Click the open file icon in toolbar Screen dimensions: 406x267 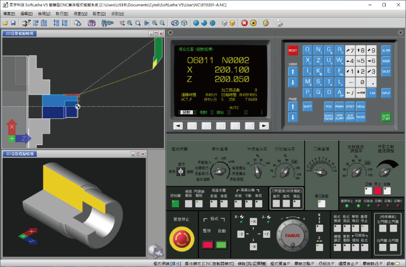[5, 23]
